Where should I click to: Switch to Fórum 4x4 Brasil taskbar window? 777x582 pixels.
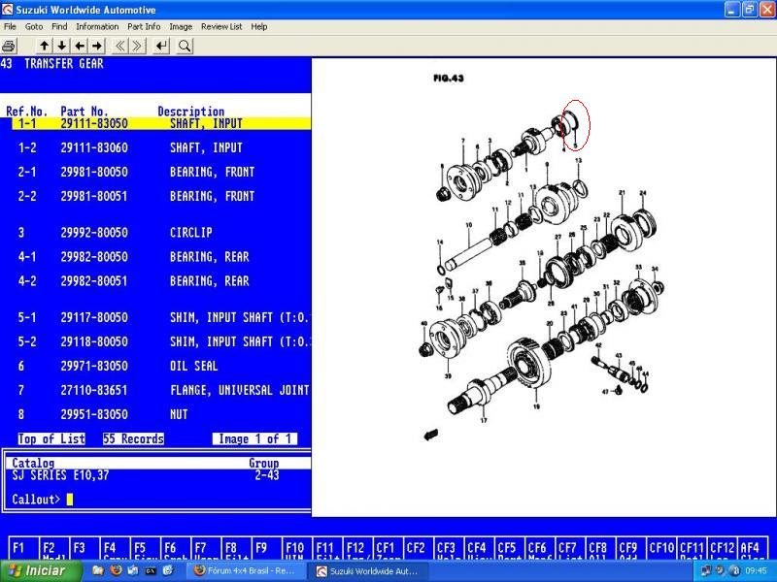[246, 571]
